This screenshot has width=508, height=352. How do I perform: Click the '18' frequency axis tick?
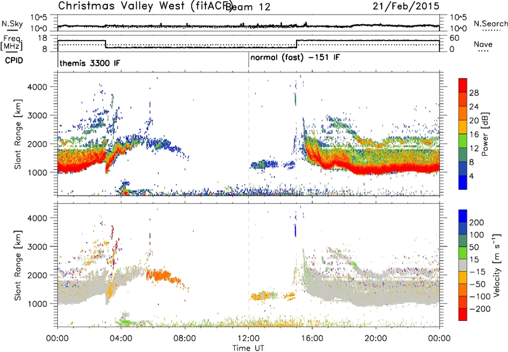(43, 38)
